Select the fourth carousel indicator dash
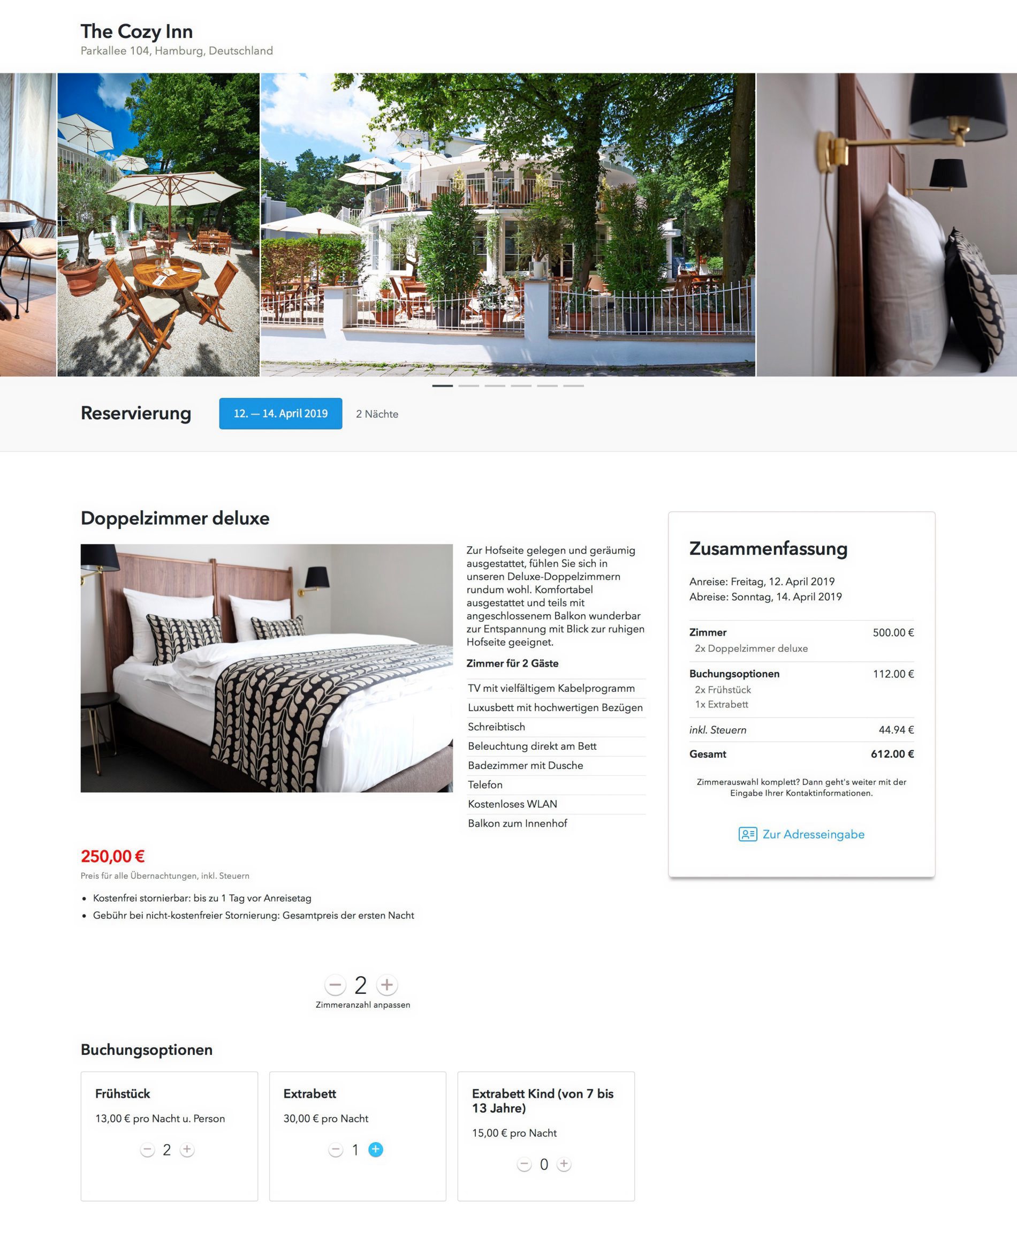This screenshot has width=1017, height=1238. click(521, 386)
